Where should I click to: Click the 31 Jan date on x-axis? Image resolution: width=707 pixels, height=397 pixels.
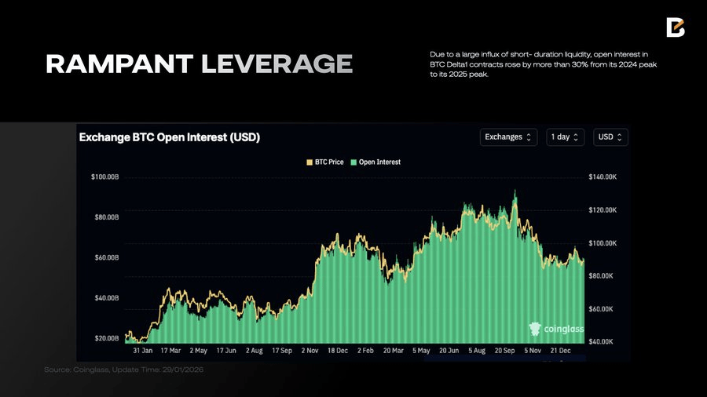click(141, 351)
